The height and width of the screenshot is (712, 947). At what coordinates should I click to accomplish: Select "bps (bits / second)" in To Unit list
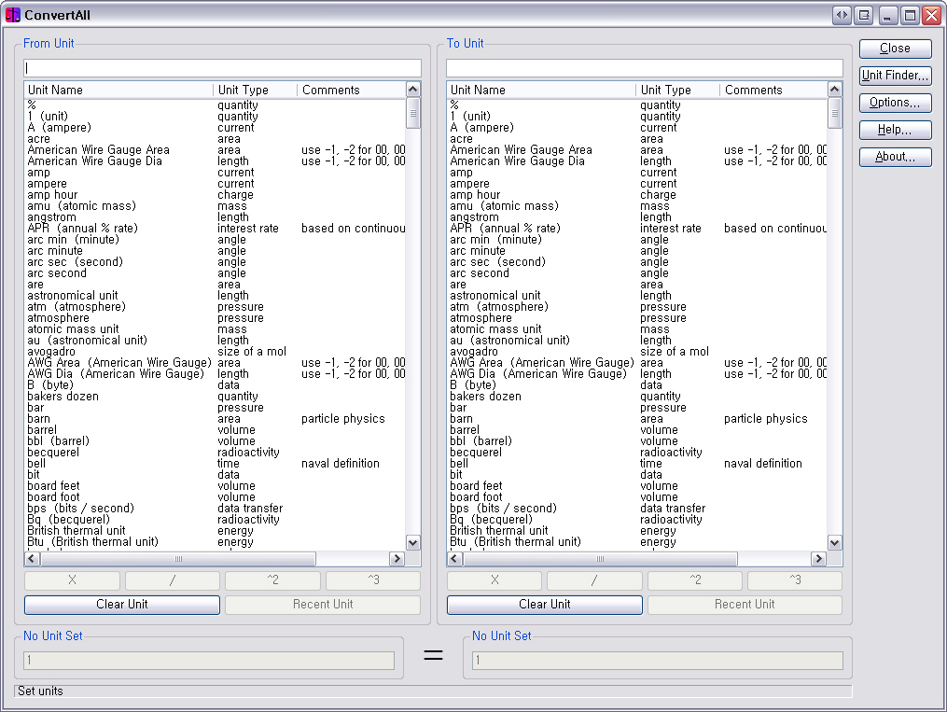tap(503, 509)
